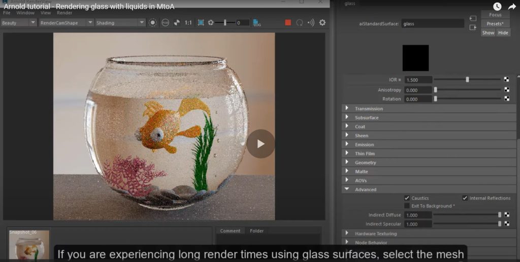The image size is (520, 262).
Task: Expand the Emission section
Action: (429, 144)
